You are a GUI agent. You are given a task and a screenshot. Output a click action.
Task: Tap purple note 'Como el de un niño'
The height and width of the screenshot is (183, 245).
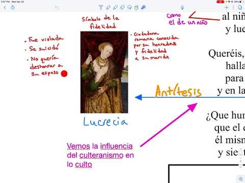[x=187, y=19]
